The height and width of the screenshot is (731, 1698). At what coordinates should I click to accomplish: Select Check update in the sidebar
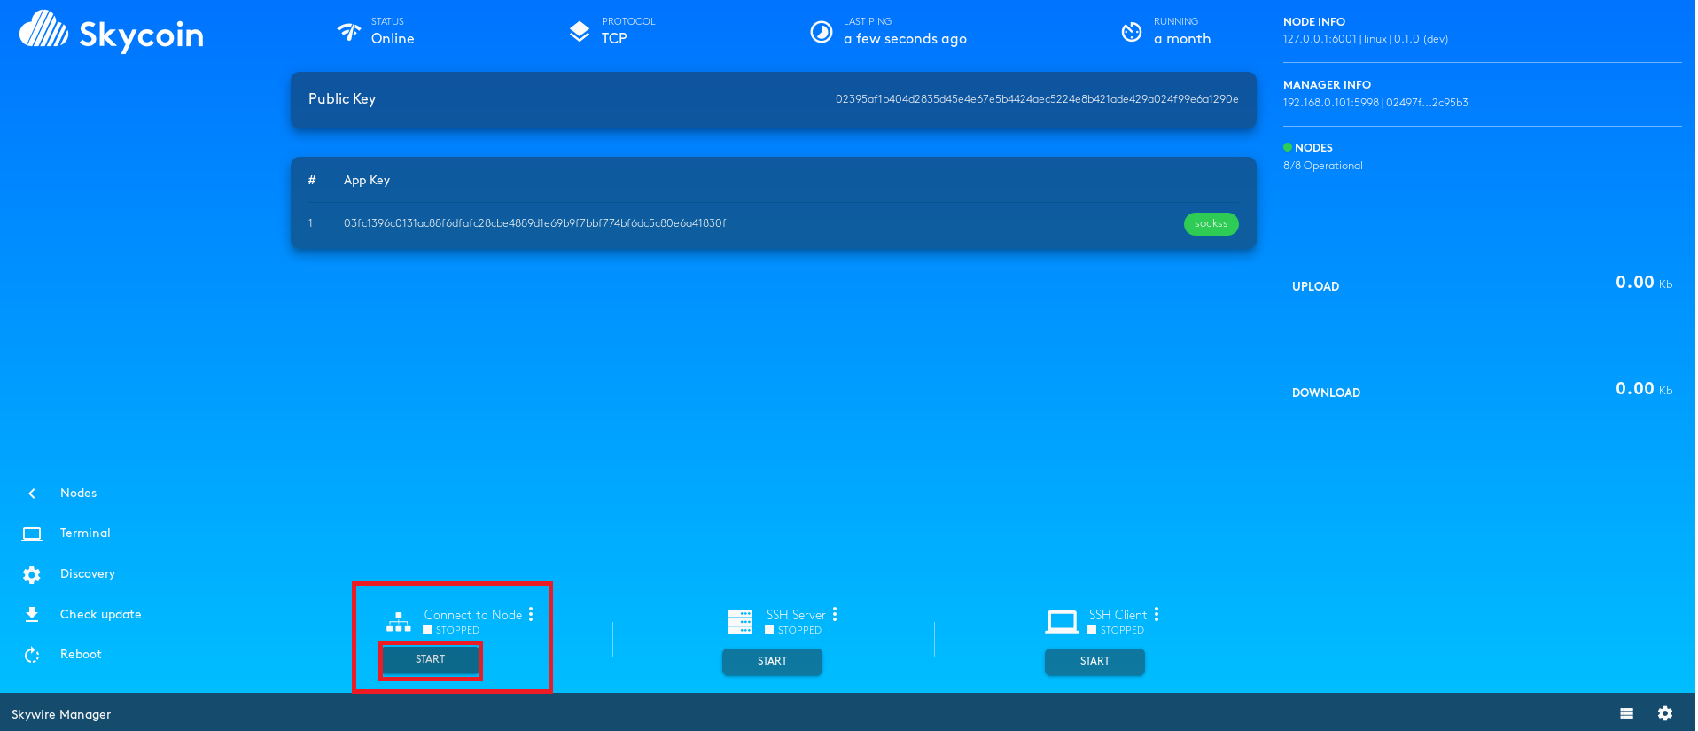pos(101,615)
